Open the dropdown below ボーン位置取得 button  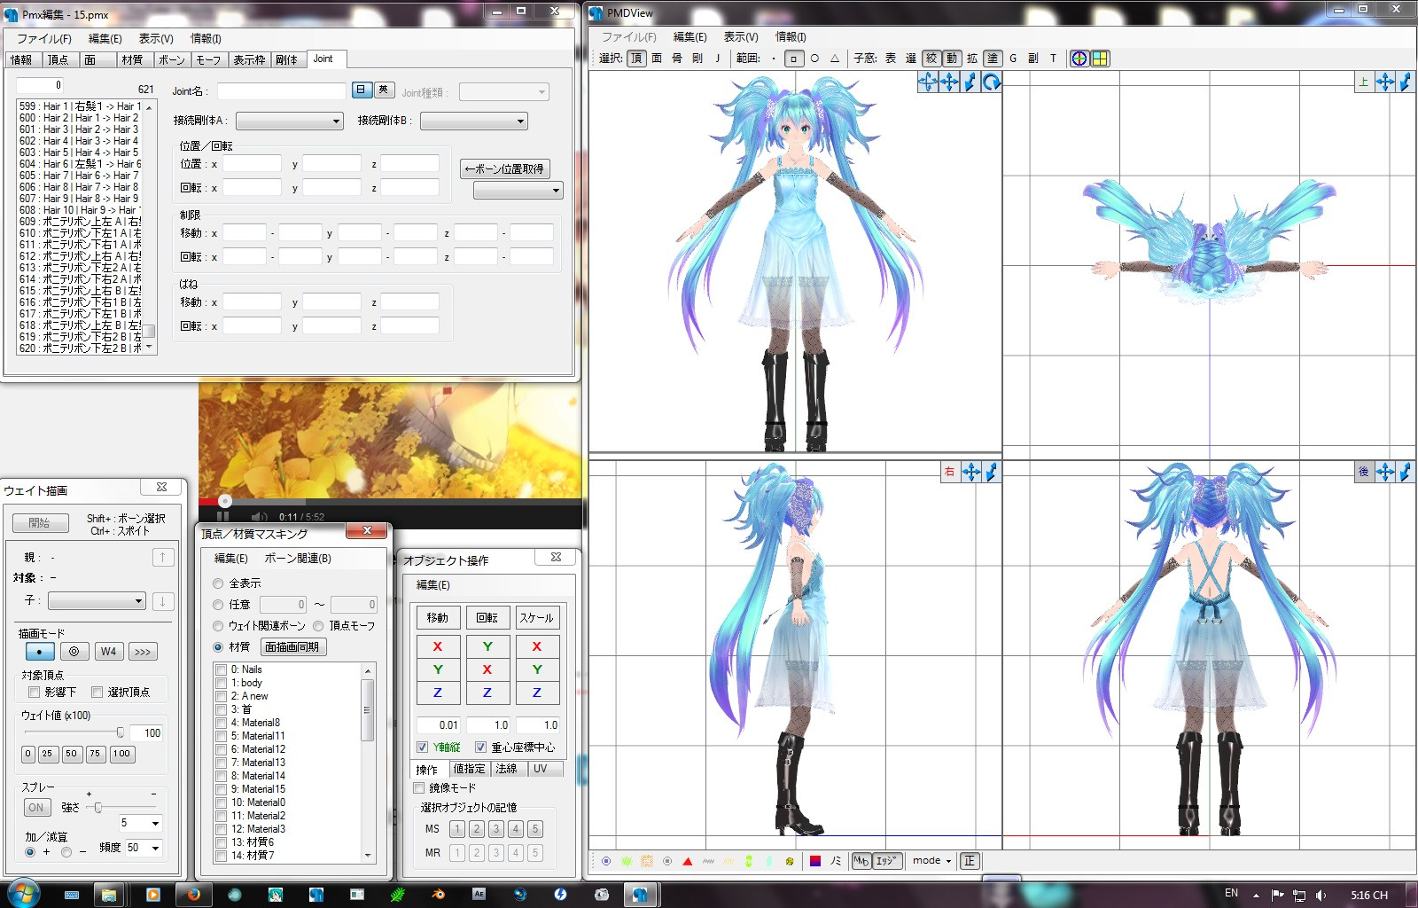click(518, 191)
